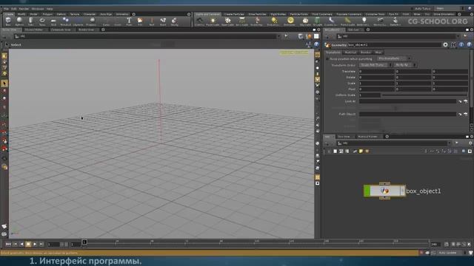Click the Uniform Scale slider track
The width and height of the screenshot is (474, 266).
(424, 95)
